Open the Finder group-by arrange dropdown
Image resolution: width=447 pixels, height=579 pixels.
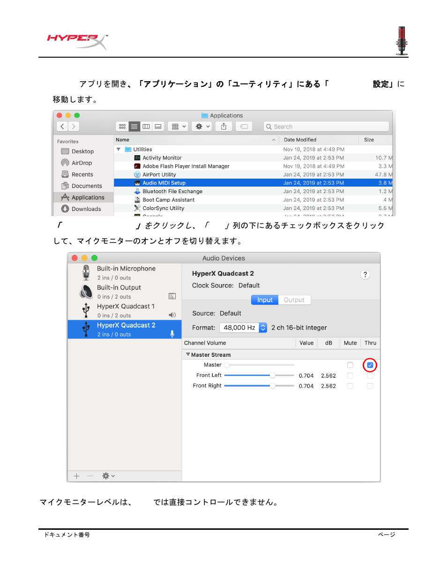click(x=178, y=127)
